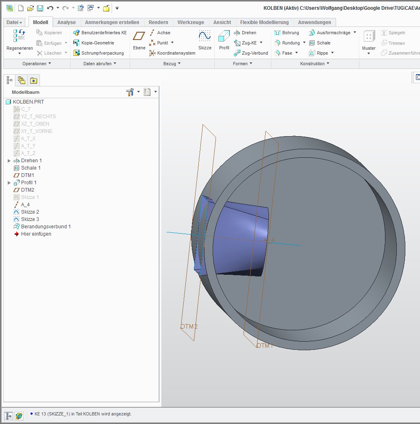Select axis A_4 in model tree
The height and width of the screenshot is (424, 420).
point(22,205)
